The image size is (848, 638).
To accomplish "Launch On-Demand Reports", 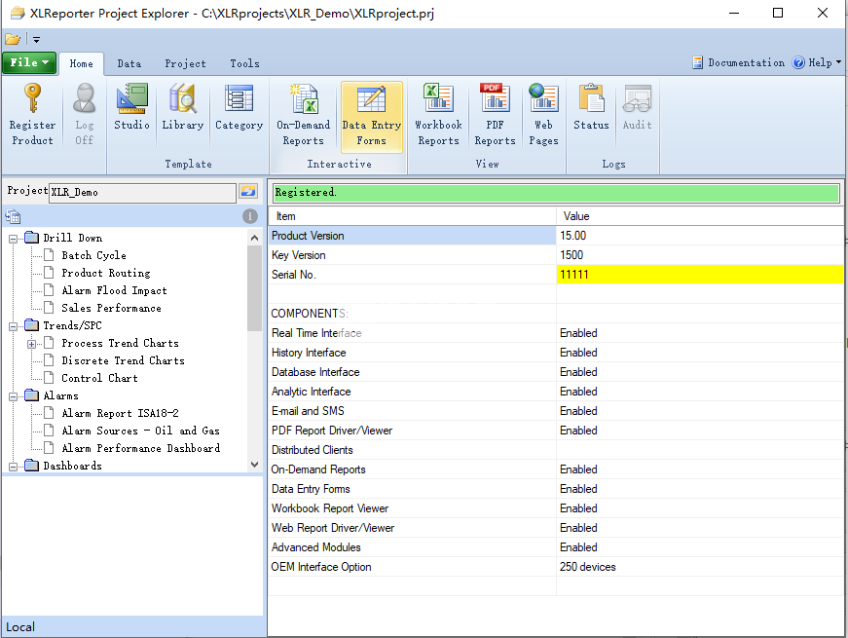I will click(304, 115).
